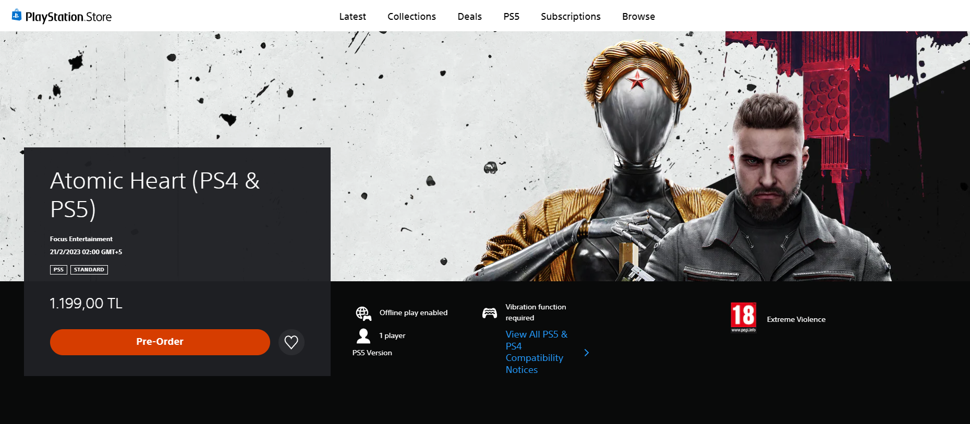
Task: Click the PEGI 18 rating icon
Action: pyautogui.click(x=743, y=317)
